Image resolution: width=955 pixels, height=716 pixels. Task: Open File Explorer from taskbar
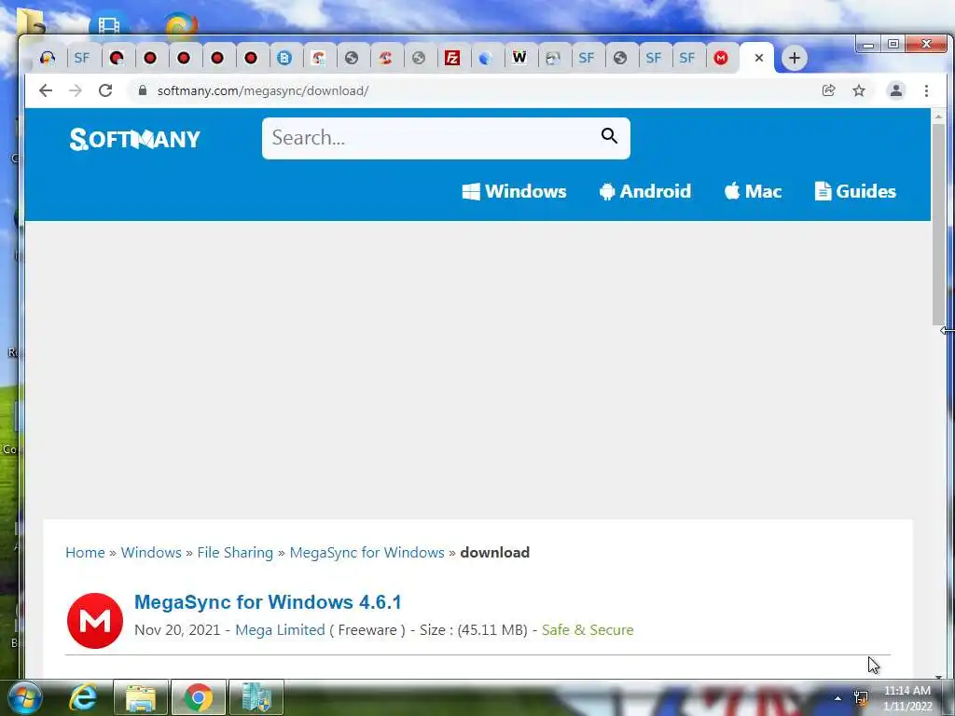tap(141, 697)
